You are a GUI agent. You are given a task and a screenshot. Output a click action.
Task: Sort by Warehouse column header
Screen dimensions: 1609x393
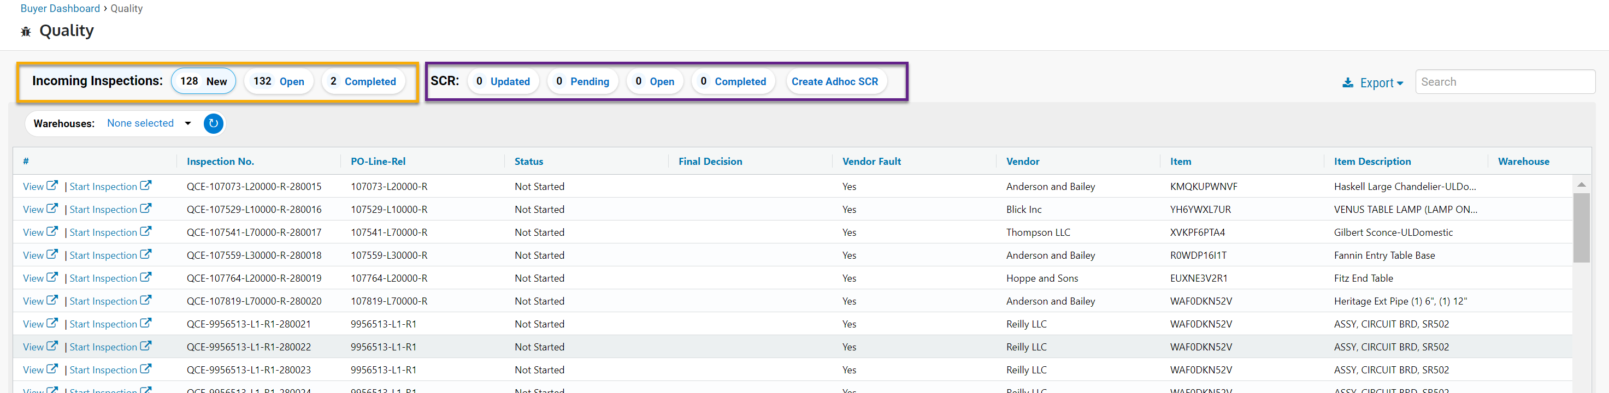click(x=1523, y=162)
